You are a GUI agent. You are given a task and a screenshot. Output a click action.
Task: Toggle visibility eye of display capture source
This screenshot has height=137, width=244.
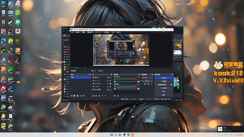pos(108,90)
